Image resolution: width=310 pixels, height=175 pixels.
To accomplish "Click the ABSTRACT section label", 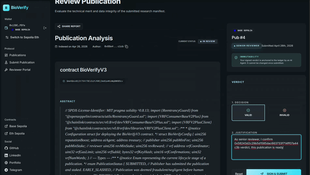I will pos(67,101).
